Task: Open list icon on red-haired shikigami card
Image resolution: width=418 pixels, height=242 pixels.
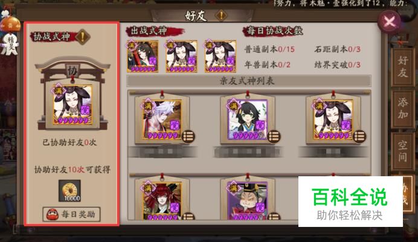Action: [x=188, y=216]
